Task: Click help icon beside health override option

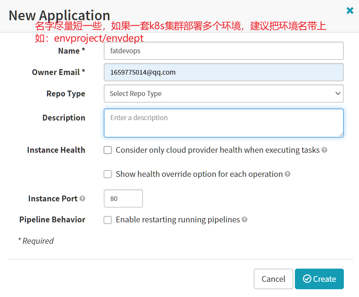Action: [x=288, y=174]
